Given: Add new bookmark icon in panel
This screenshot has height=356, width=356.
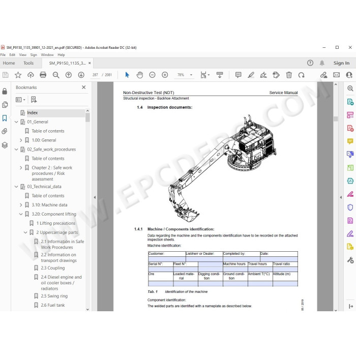Looking at the screenshot, I should click(34, 100).
